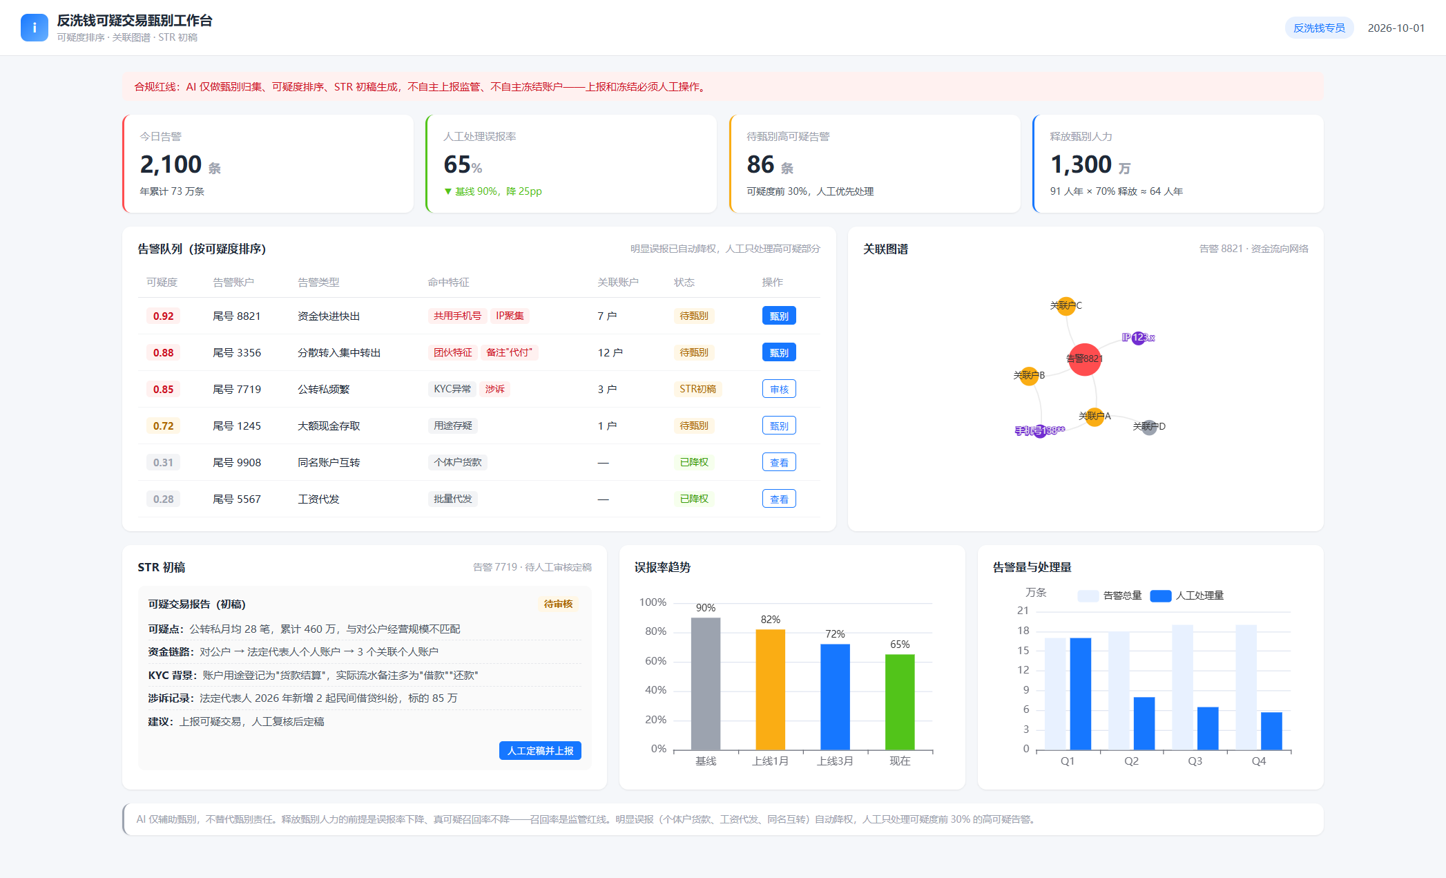Click the 批量代发 feature tag

453,499
